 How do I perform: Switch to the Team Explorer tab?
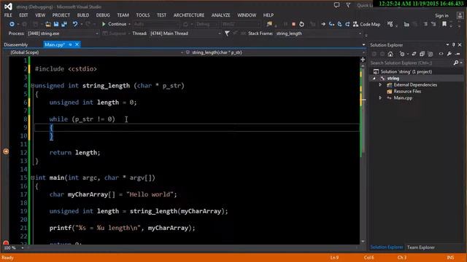(x=420, y=247)
